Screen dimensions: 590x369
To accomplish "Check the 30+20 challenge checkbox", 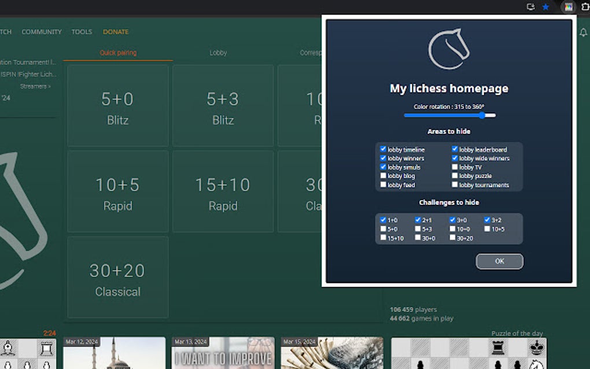I will (452, 238).
